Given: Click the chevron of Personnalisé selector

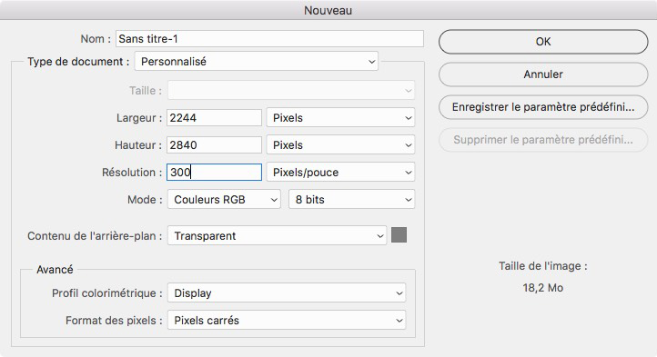Looking at the screenshot, I should (371, 62).
